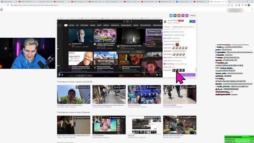Open a new browser tab
254x143 pixels.
click(x=229, y=2)
